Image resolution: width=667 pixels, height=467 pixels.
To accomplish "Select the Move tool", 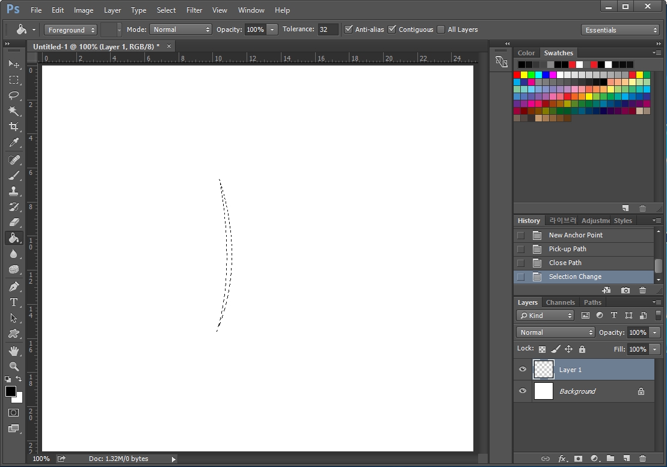I will click(14, 64).
